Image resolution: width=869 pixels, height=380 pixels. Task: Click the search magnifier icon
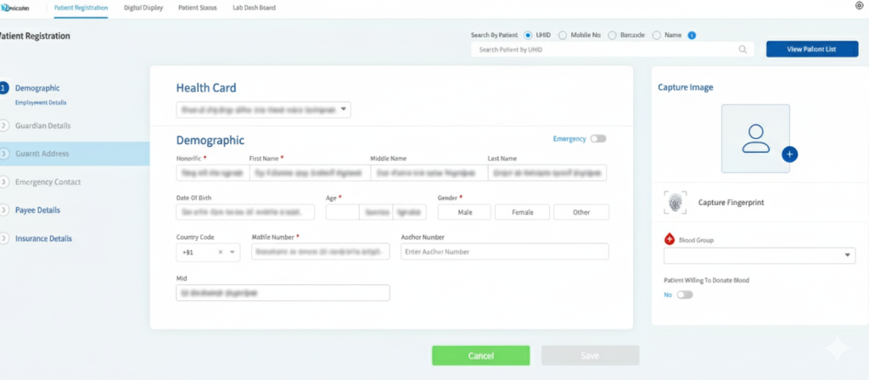[743, 50]
